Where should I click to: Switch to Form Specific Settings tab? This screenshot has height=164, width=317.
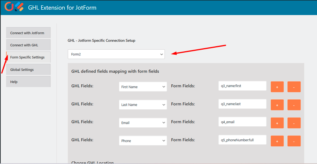point(28,57)
